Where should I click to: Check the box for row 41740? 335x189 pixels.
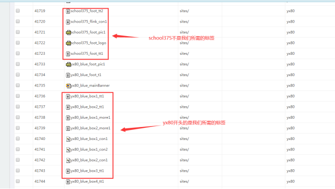click(x=18, y=139)
